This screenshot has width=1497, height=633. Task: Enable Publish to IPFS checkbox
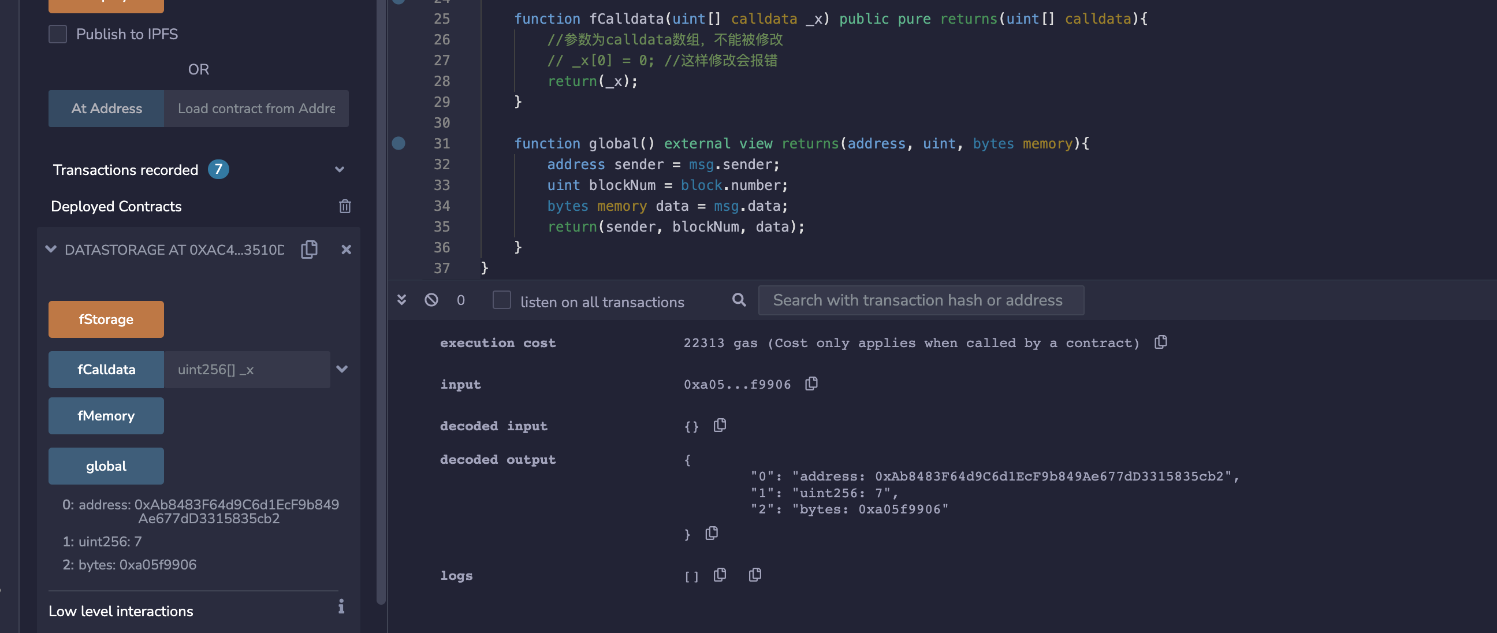(58, 34)
